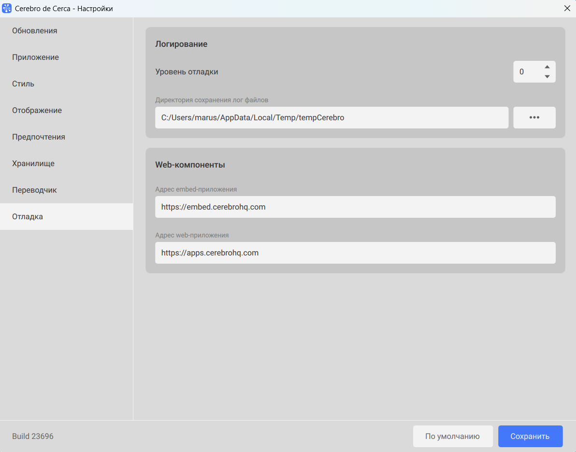Viewport: 576px width, 452px height.
Task: Click the Build 23696 version label
Action: click(x=33, y=436)
